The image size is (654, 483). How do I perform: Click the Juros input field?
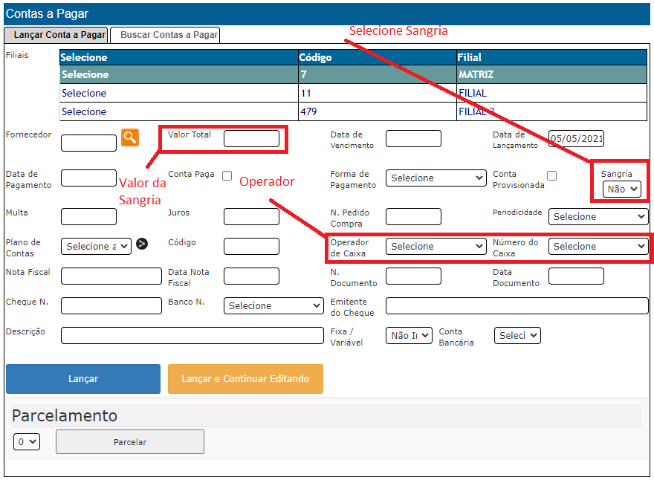[251, 217]
